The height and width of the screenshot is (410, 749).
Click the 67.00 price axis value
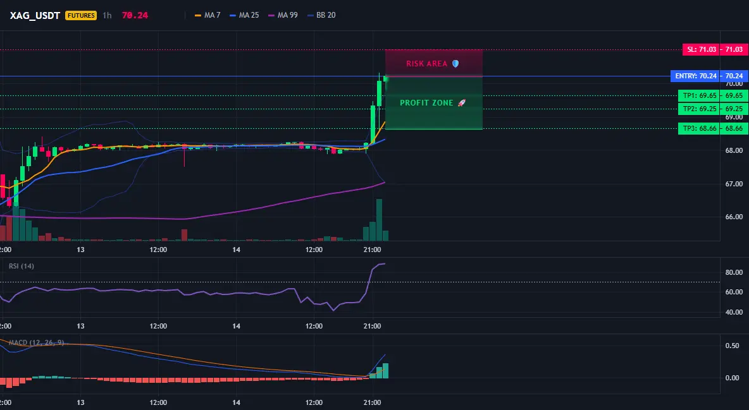tap(734, 184)
